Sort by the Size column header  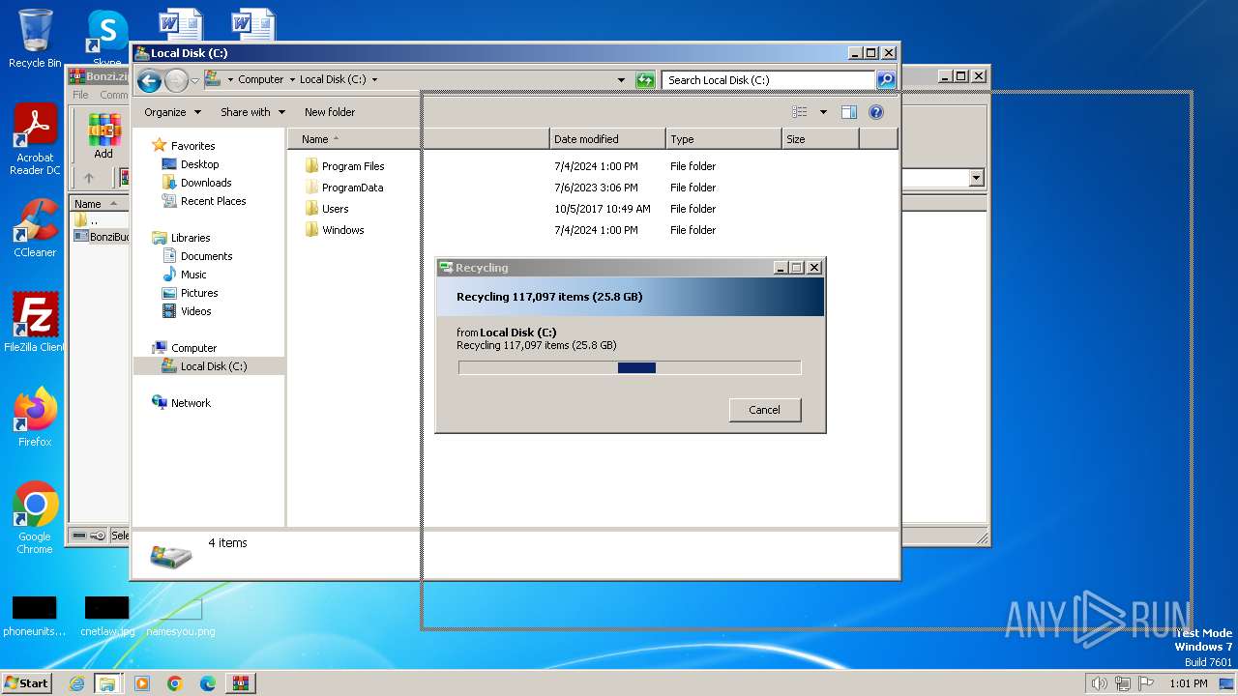click(x=820, y=139)
